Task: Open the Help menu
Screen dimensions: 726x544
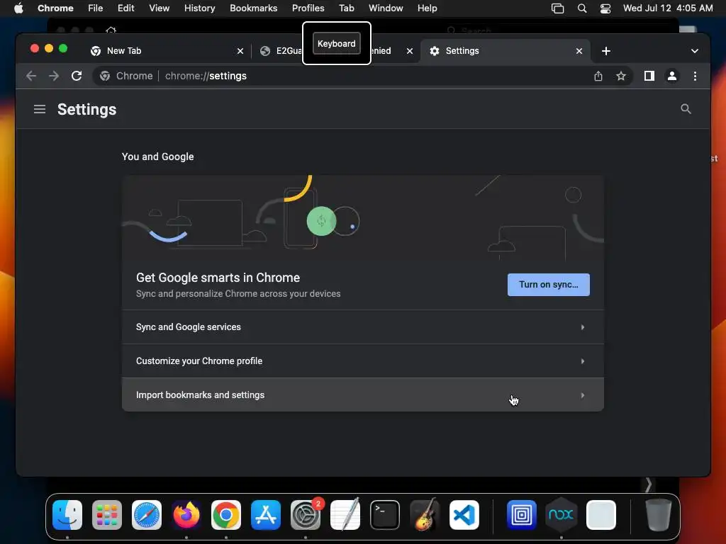Action: click(427, 8)
